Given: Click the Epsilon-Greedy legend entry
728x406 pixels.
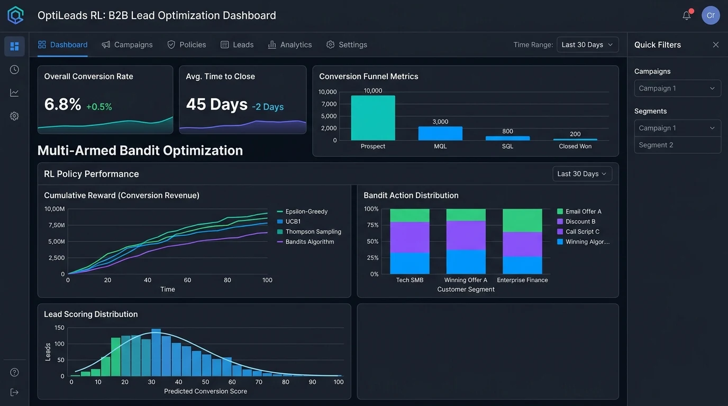Looking at the screenshot, I should click(302, 211).
